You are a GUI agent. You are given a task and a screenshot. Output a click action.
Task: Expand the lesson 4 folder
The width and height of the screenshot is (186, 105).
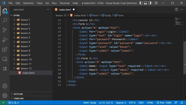(14, 33)
